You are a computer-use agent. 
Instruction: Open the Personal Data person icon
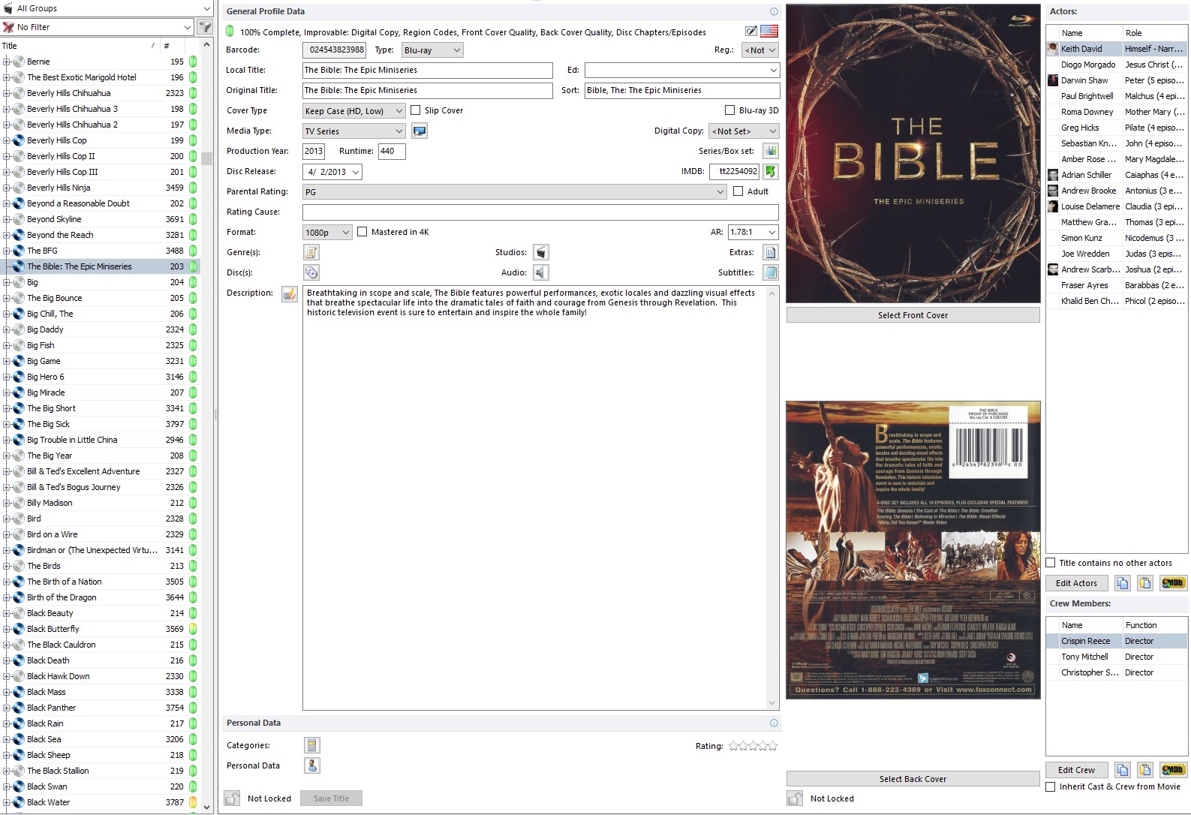tap(312, 765)
